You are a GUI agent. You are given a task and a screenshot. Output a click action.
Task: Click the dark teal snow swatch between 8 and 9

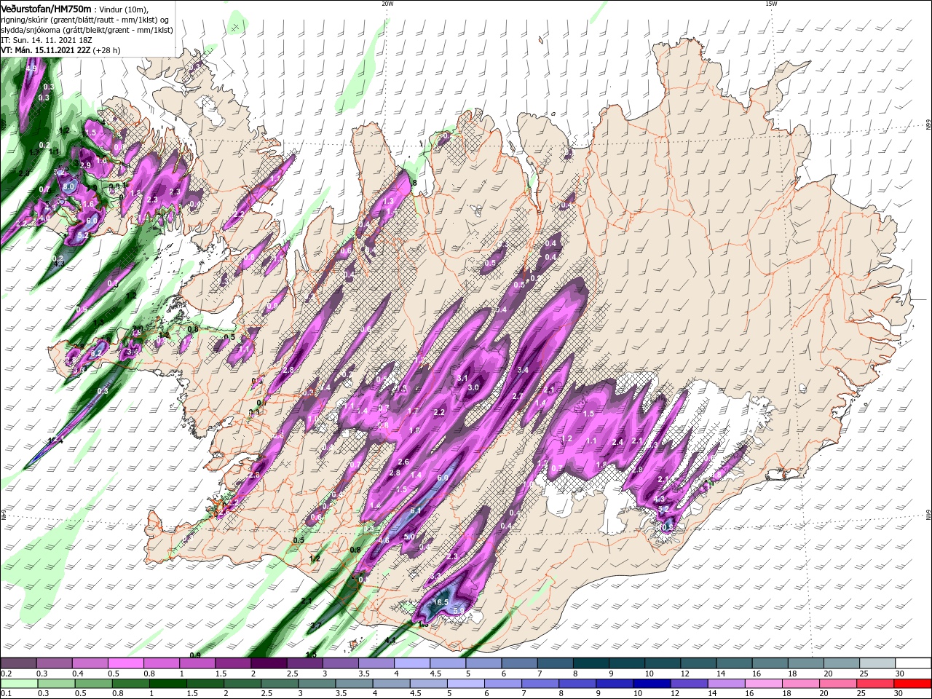tap(591, 663)
